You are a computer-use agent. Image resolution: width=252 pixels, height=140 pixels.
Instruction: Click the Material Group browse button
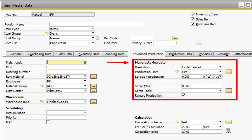coord(93,86)
